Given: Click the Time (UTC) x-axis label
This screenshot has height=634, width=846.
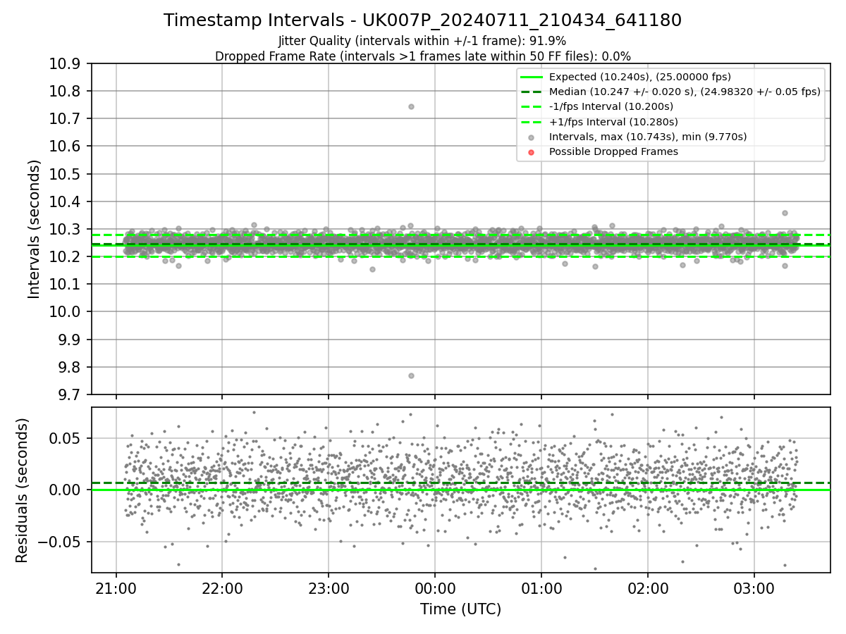Looking at the screenshot, I should click(460, 609).
